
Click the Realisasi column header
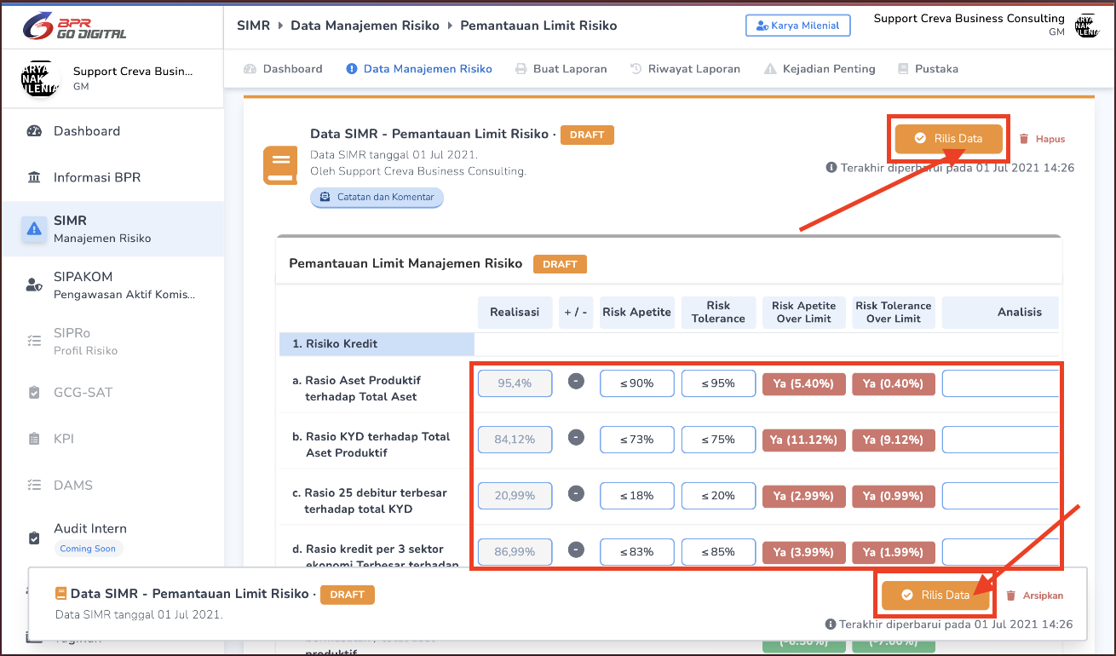click(515, 313)
